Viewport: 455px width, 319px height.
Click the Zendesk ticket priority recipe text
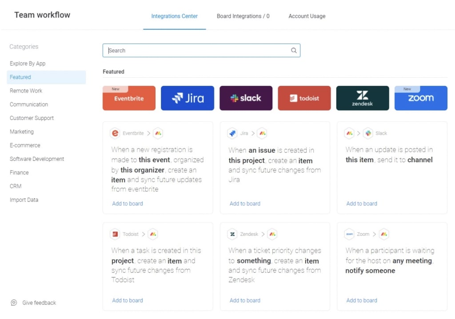coord(275,265)
